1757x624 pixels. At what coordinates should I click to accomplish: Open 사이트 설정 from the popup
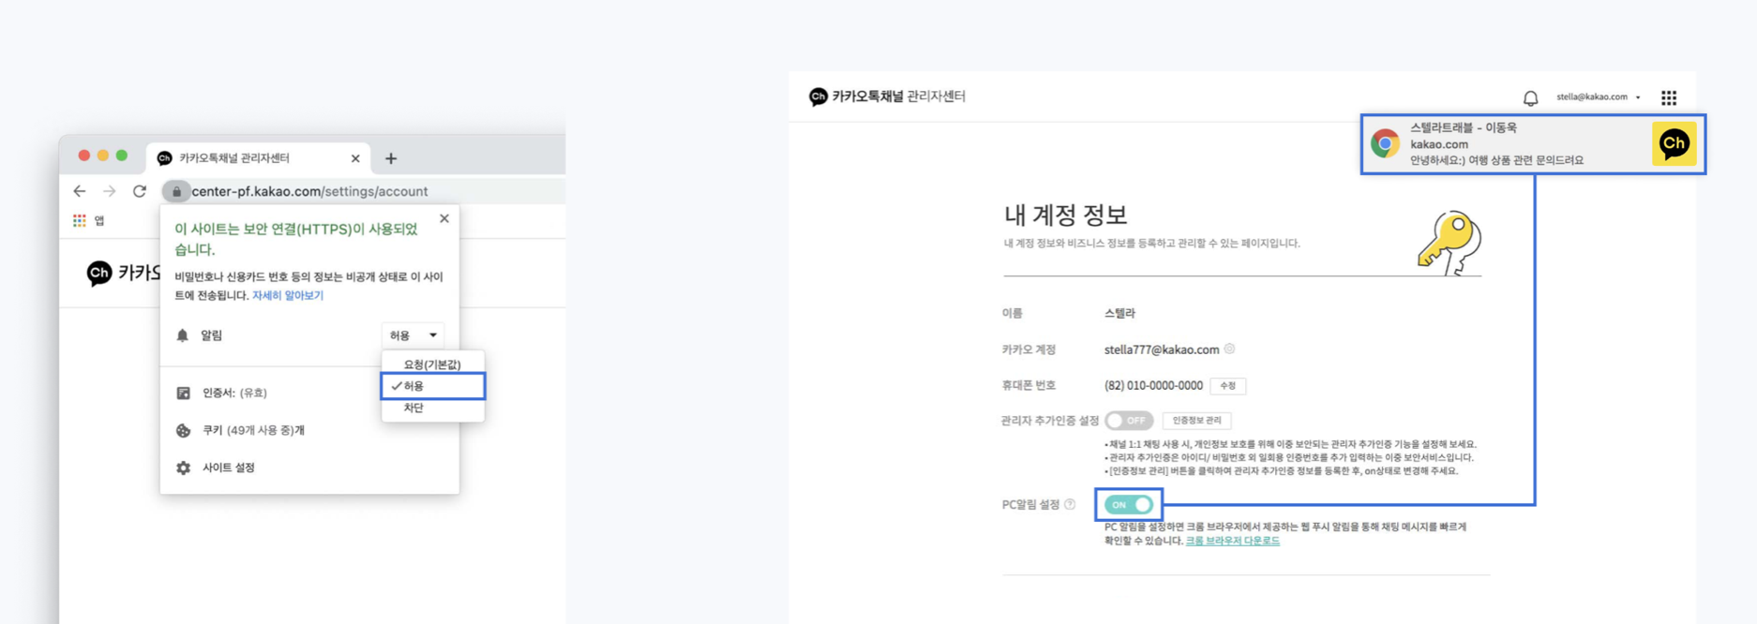pyautogui.click(x=229, y=468)
